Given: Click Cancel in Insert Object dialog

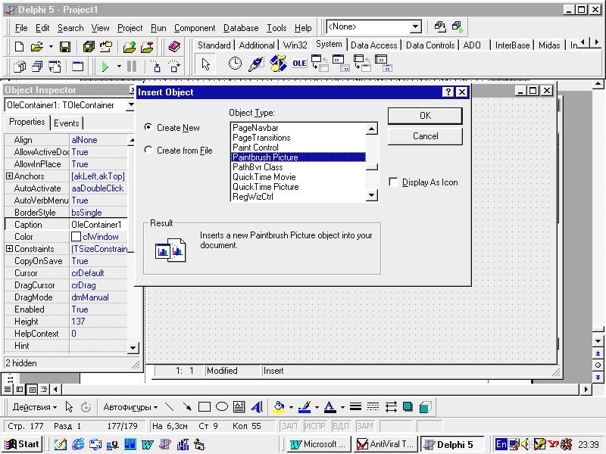Looking at the screenshot, I should pos(425,136).
